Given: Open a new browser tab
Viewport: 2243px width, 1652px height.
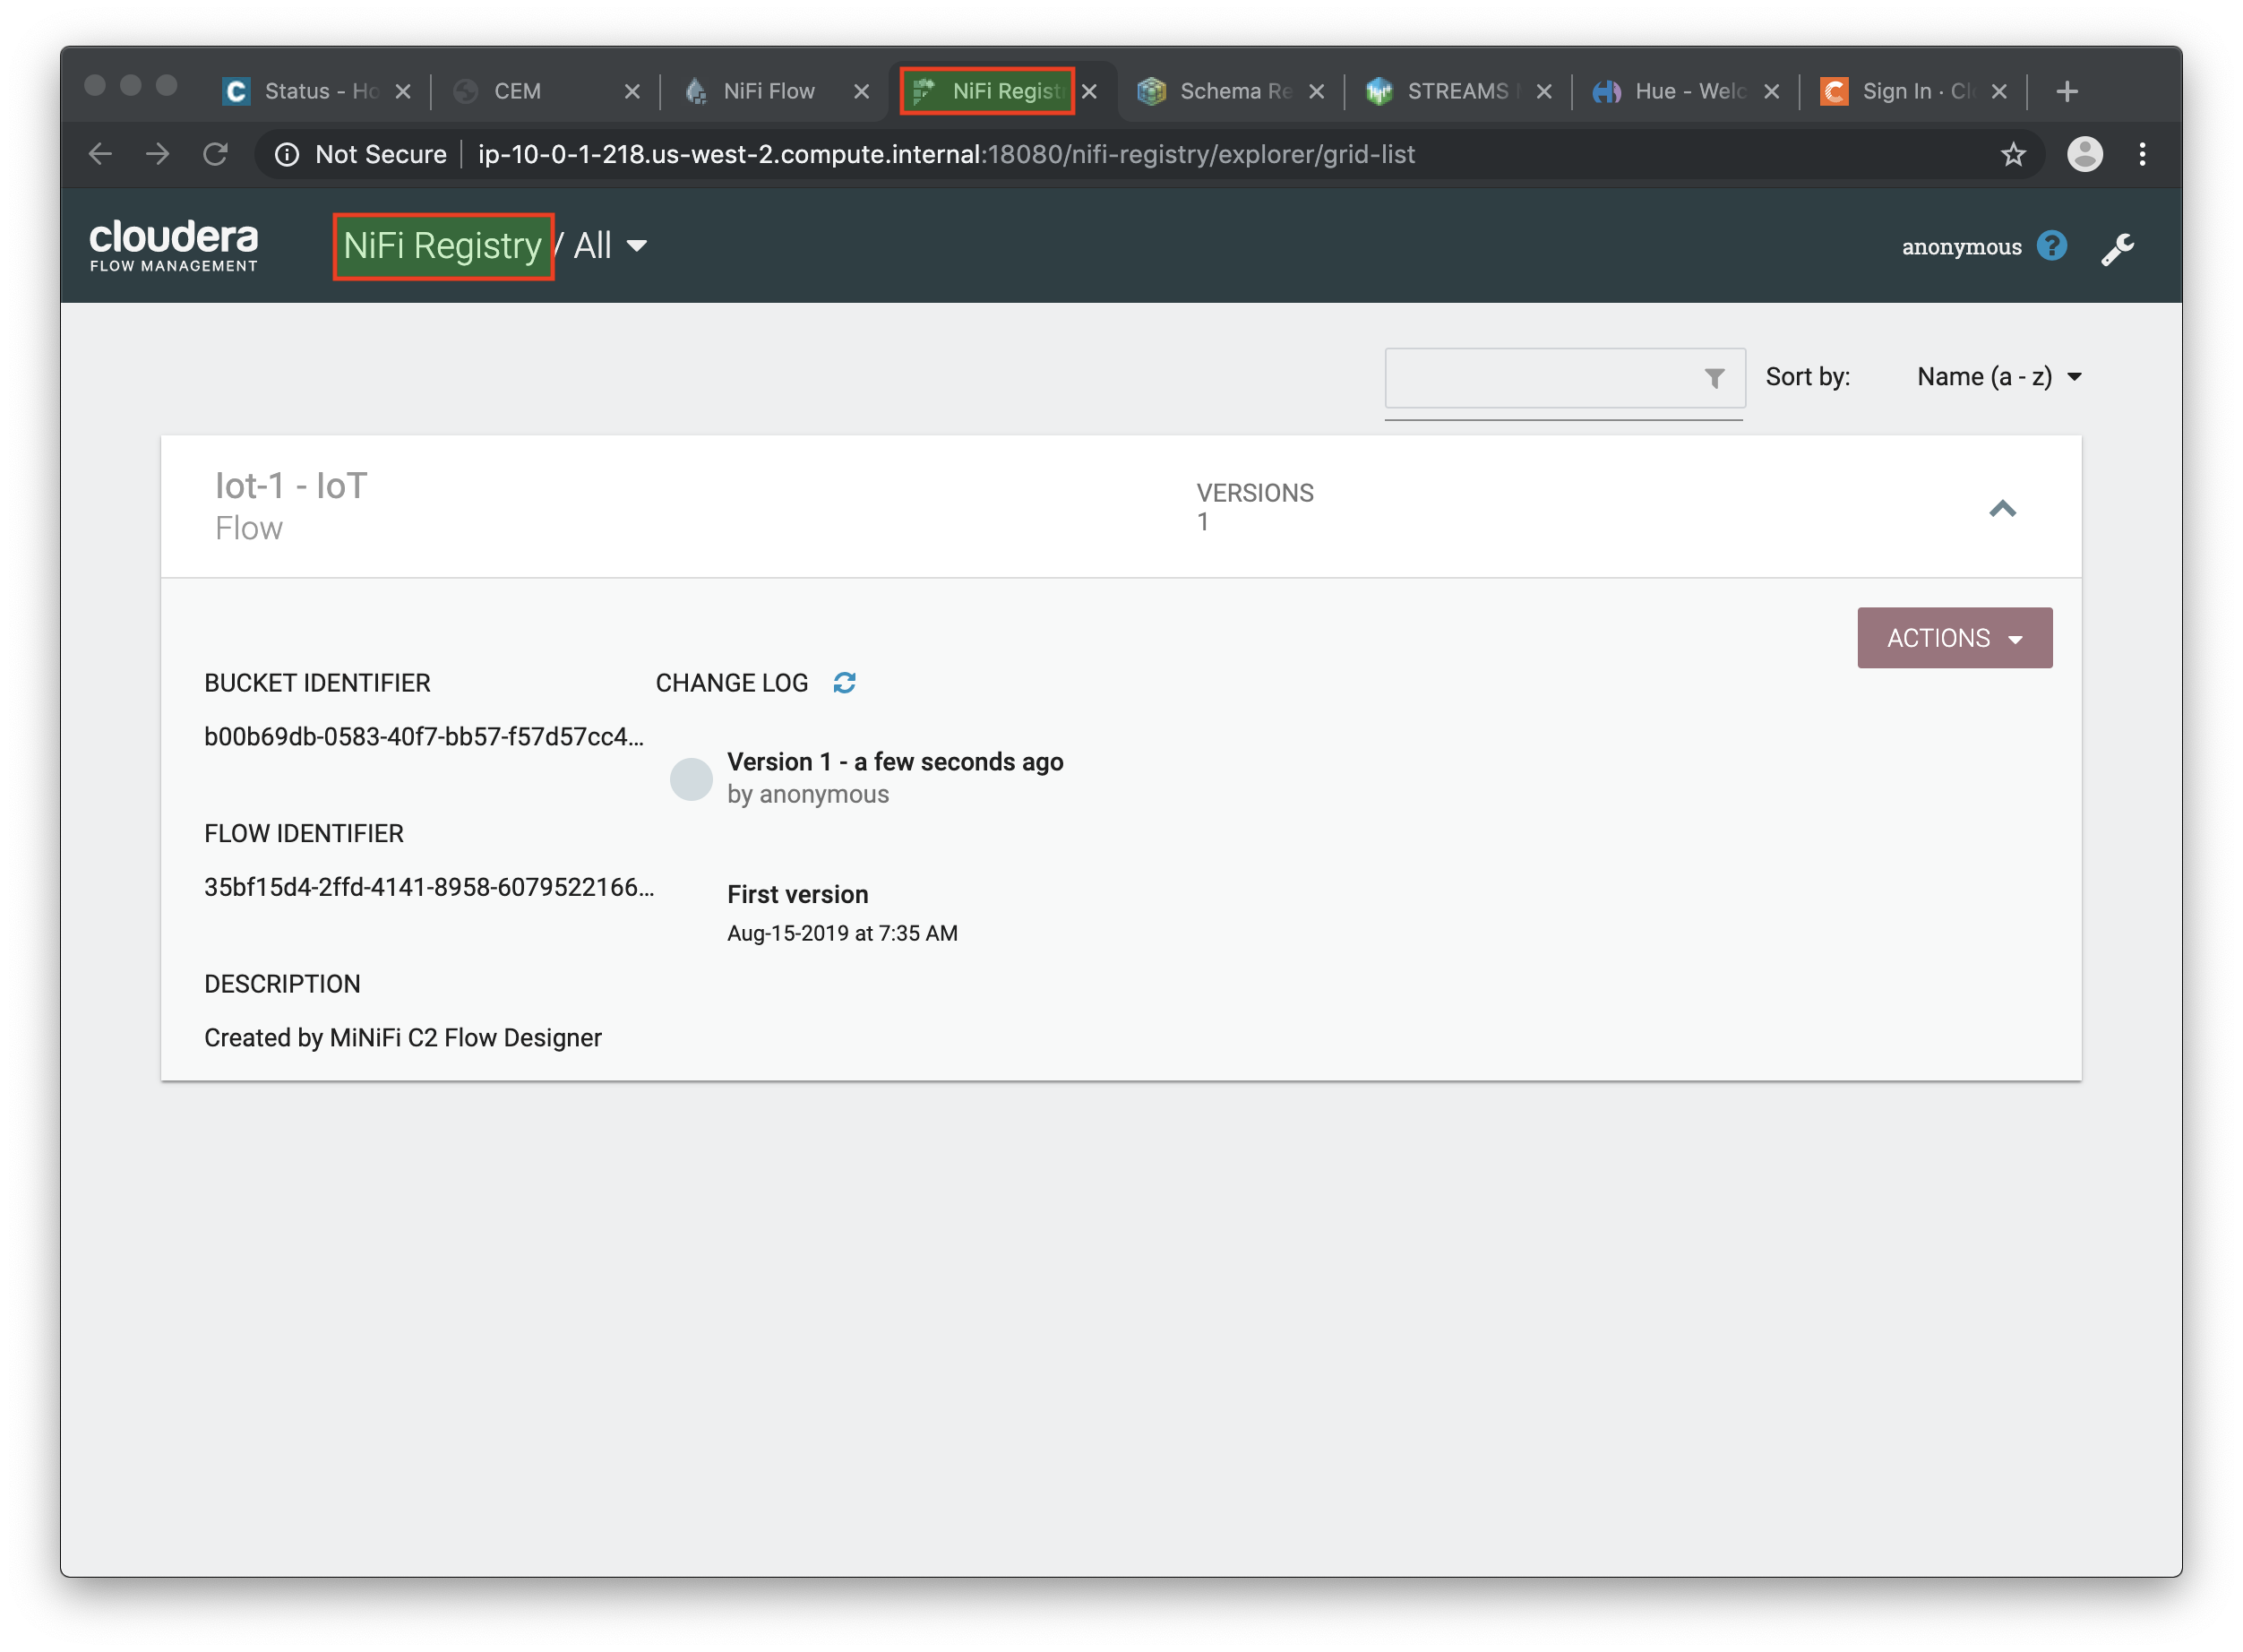Looking at the screenshot, I should point(2067,91).
